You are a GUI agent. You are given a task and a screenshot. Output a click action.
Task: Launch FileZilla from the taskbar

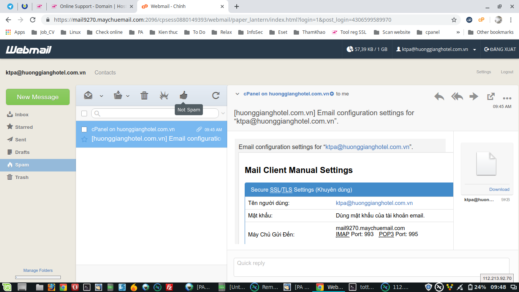click(169, 287)
